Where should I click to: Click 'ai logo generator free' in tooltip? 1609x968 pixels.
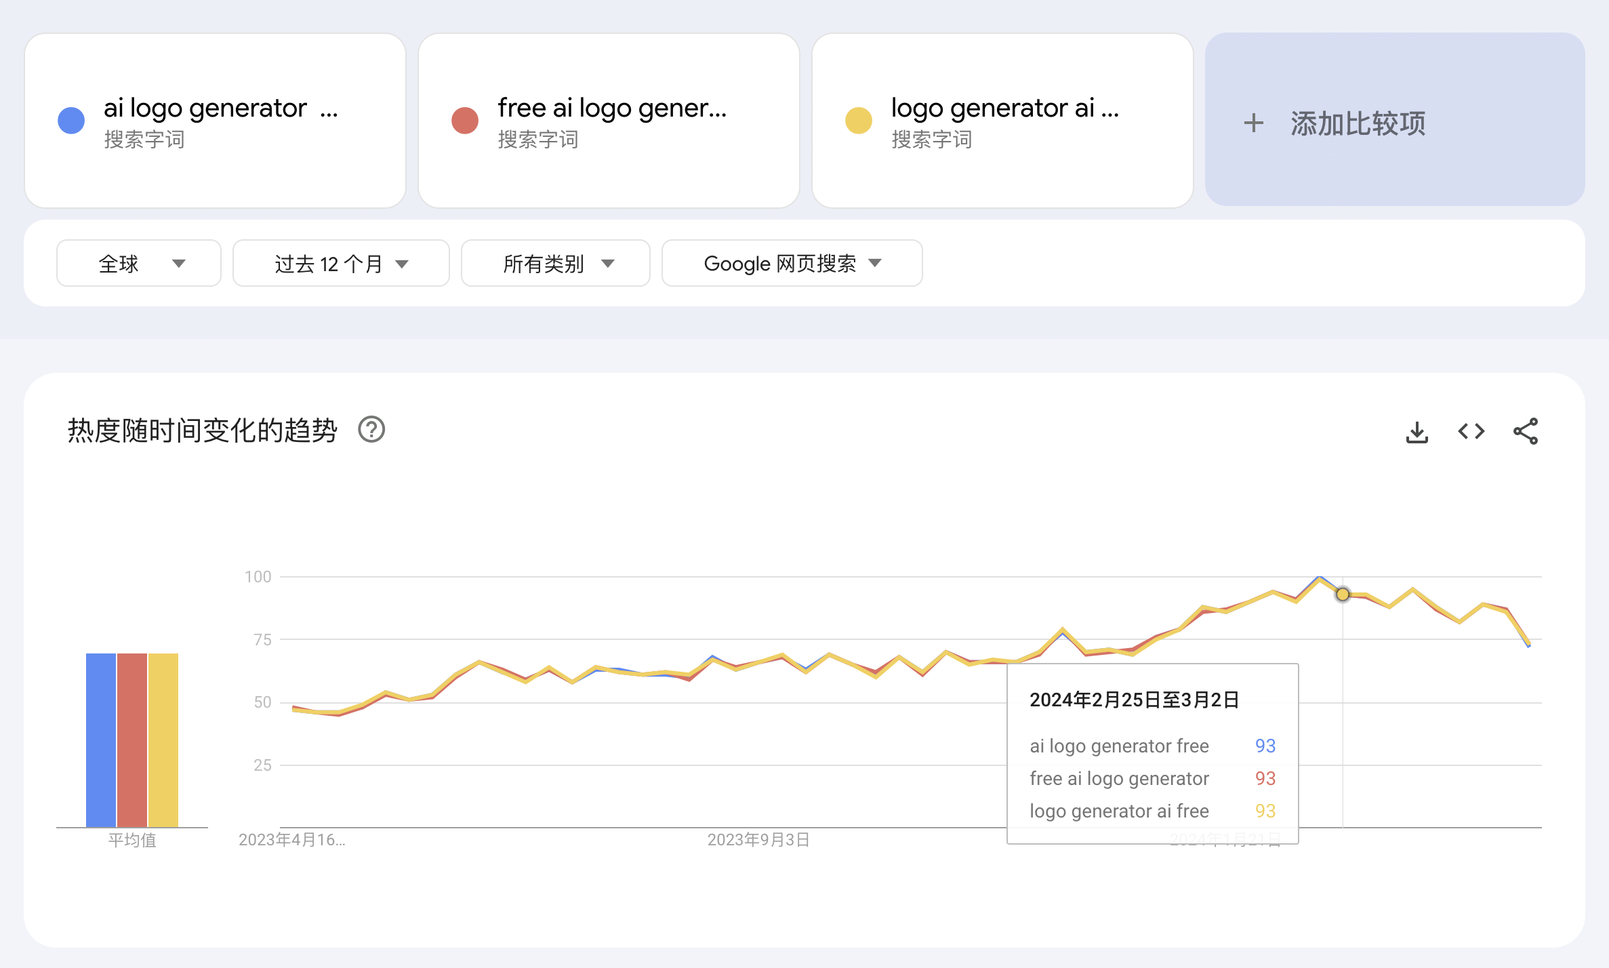tap(1119, 746)
